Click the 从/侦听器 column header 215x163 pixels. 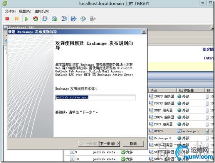click(x=191, y=91)
